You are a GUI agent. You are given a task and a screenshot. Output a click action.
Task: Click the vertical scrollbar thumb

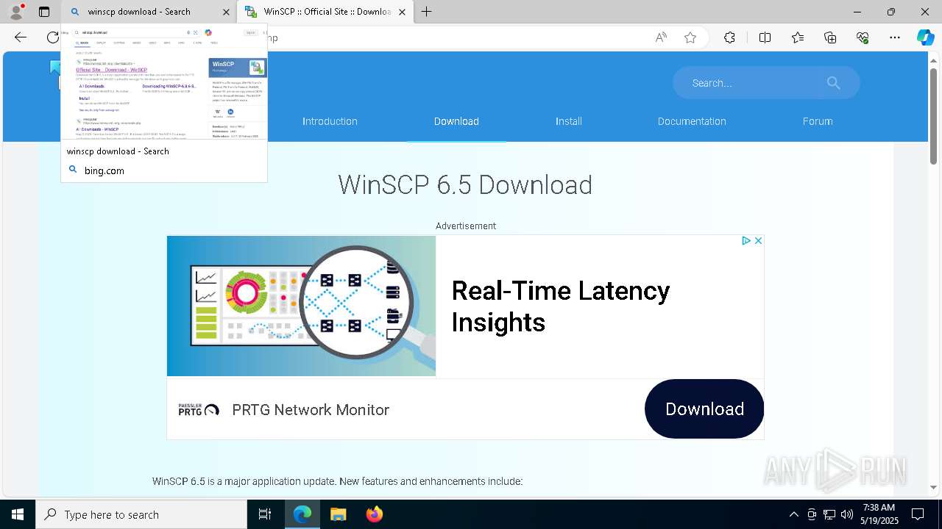pos(934,116)
